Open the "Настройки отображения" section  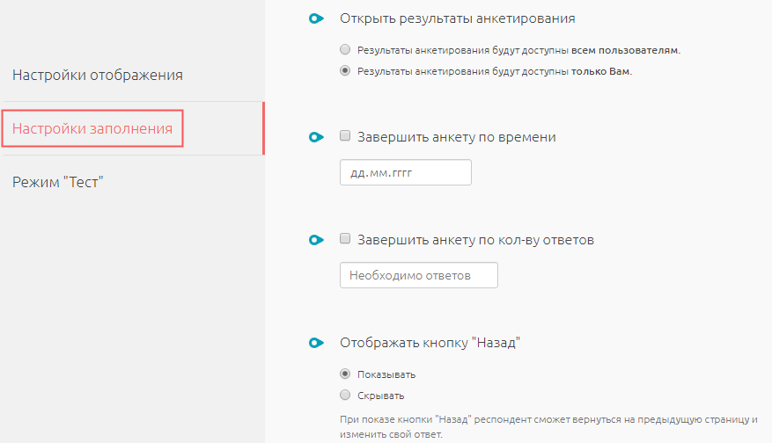pyautogui.click(x=98, y=75)
